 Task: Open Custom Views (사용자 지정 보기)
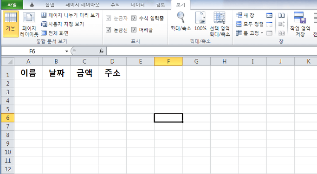point(62,24)
